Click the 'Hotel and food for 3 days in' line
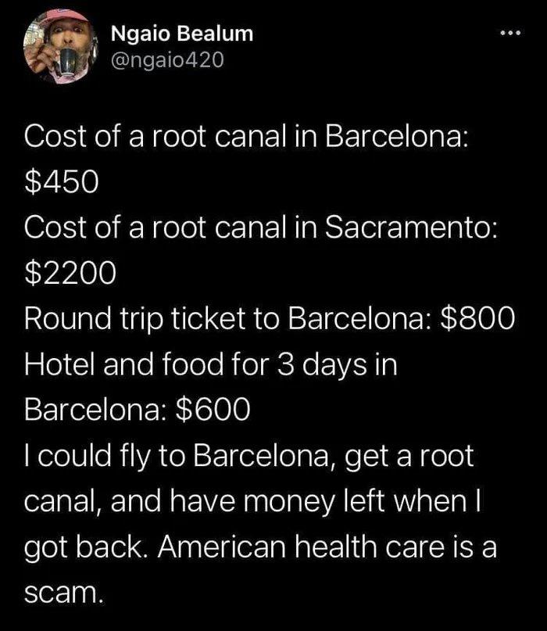Image resolution: width=547 pixels, height=631 pixels. 211,364
